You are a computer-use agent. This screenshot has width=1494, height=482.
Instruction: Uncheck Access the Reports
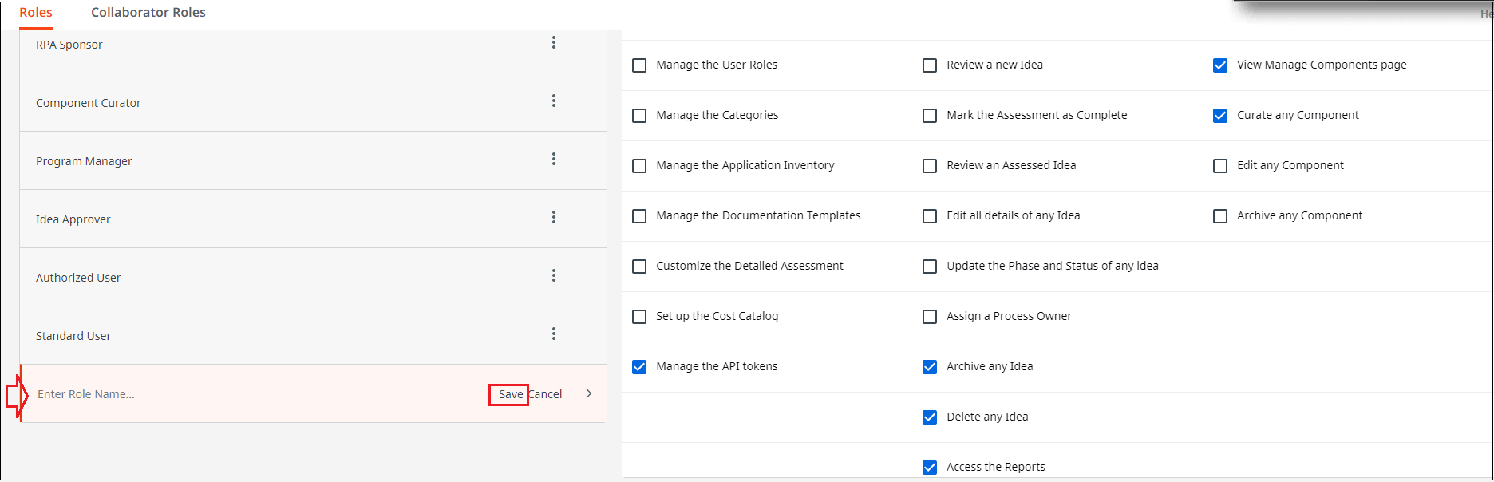[x=930, y=468]
